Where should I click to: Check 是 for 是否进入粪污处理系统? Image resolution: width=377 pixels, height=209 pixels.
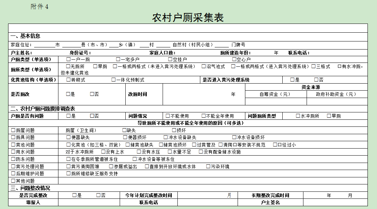coord(292,80)
